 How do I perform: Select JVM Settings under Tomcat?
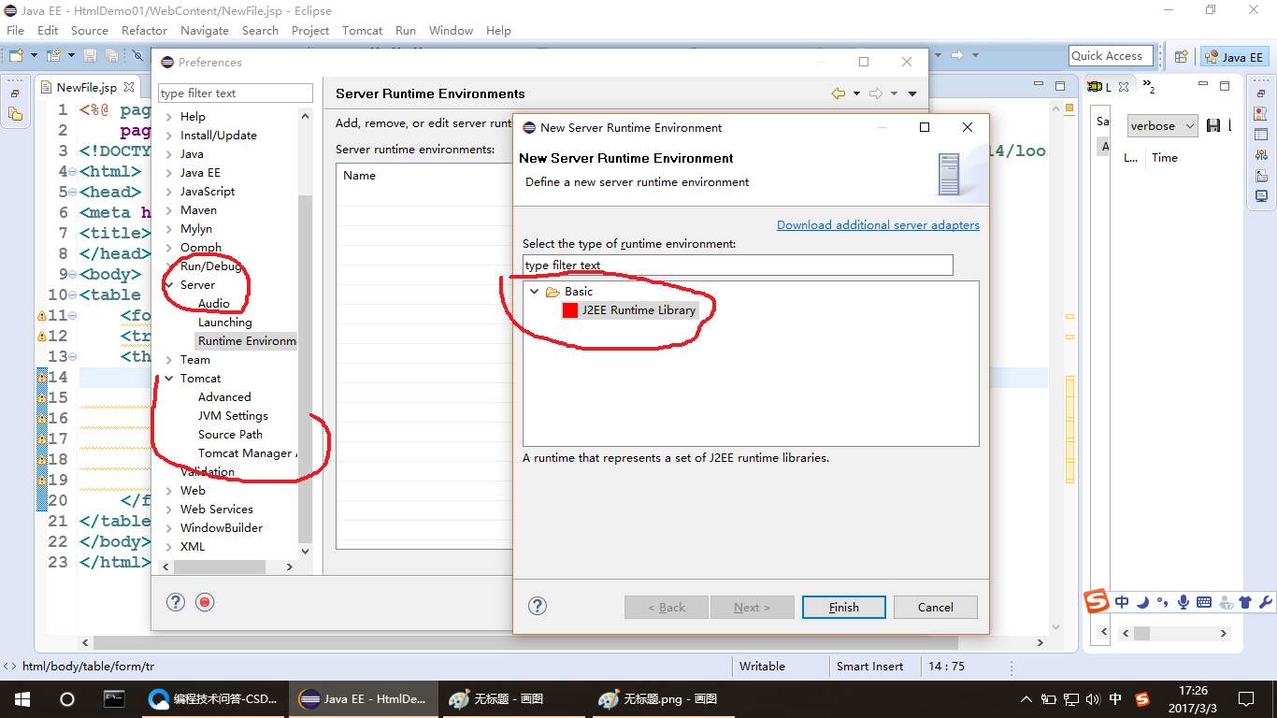coord(233,416)
